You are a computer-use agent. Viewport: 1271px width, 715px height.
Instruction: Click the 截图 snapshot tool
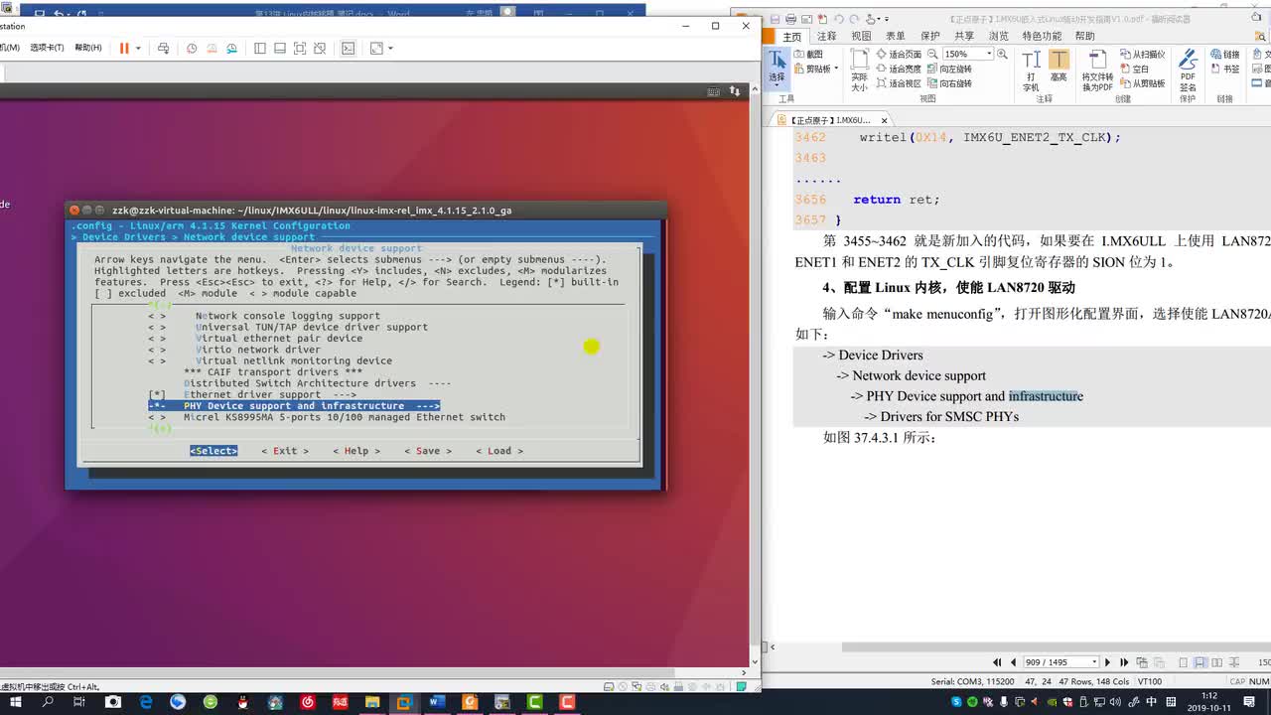(x=808, y=55)
